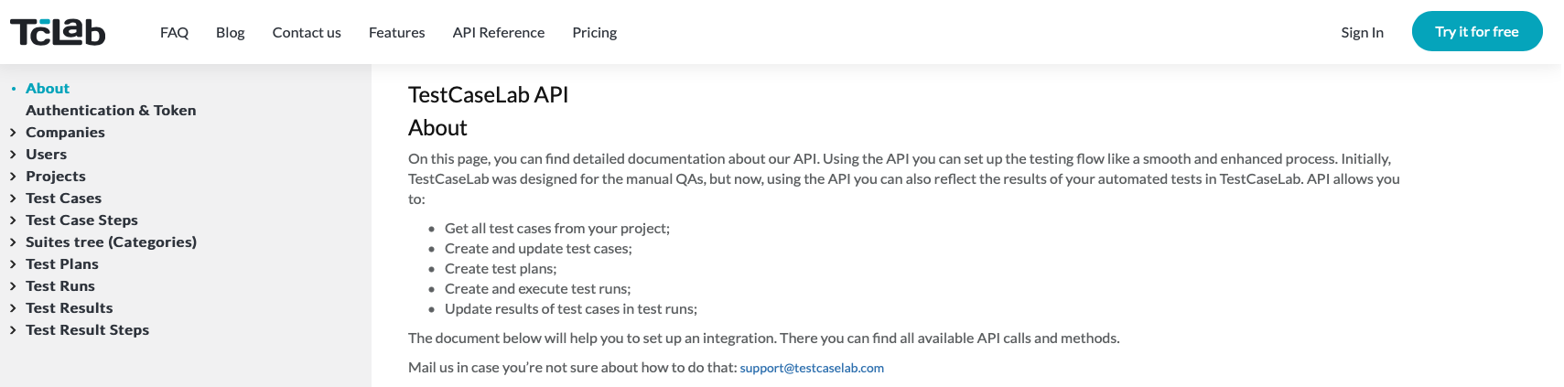Image resolution: width=1564 pixels, height=387 pixels.
Task: Click the TCLab logo
Action: coord(58,32)
